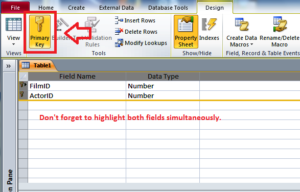Click the Data Type cell for FilmID
300x192 pixels.
(163, 86)
